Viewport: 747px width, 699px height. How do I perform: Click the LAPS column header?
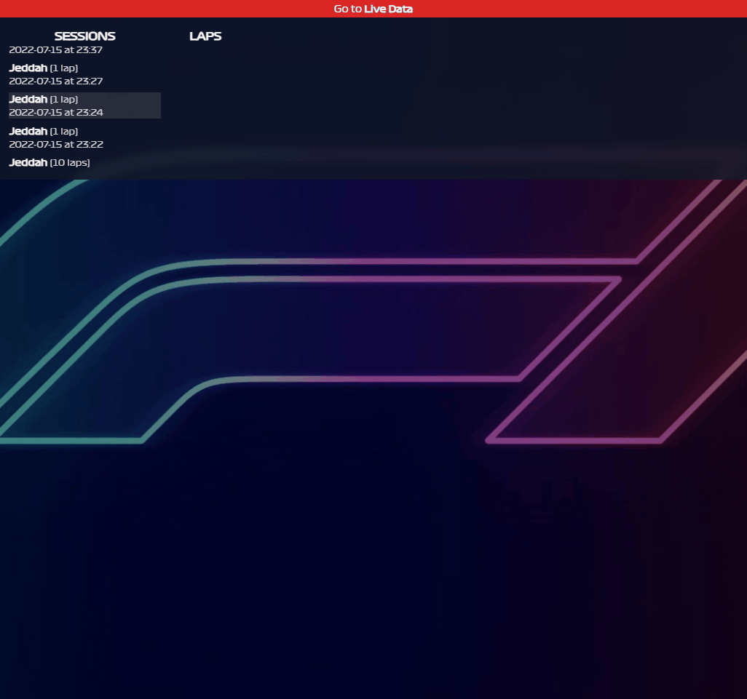point(205,36)
